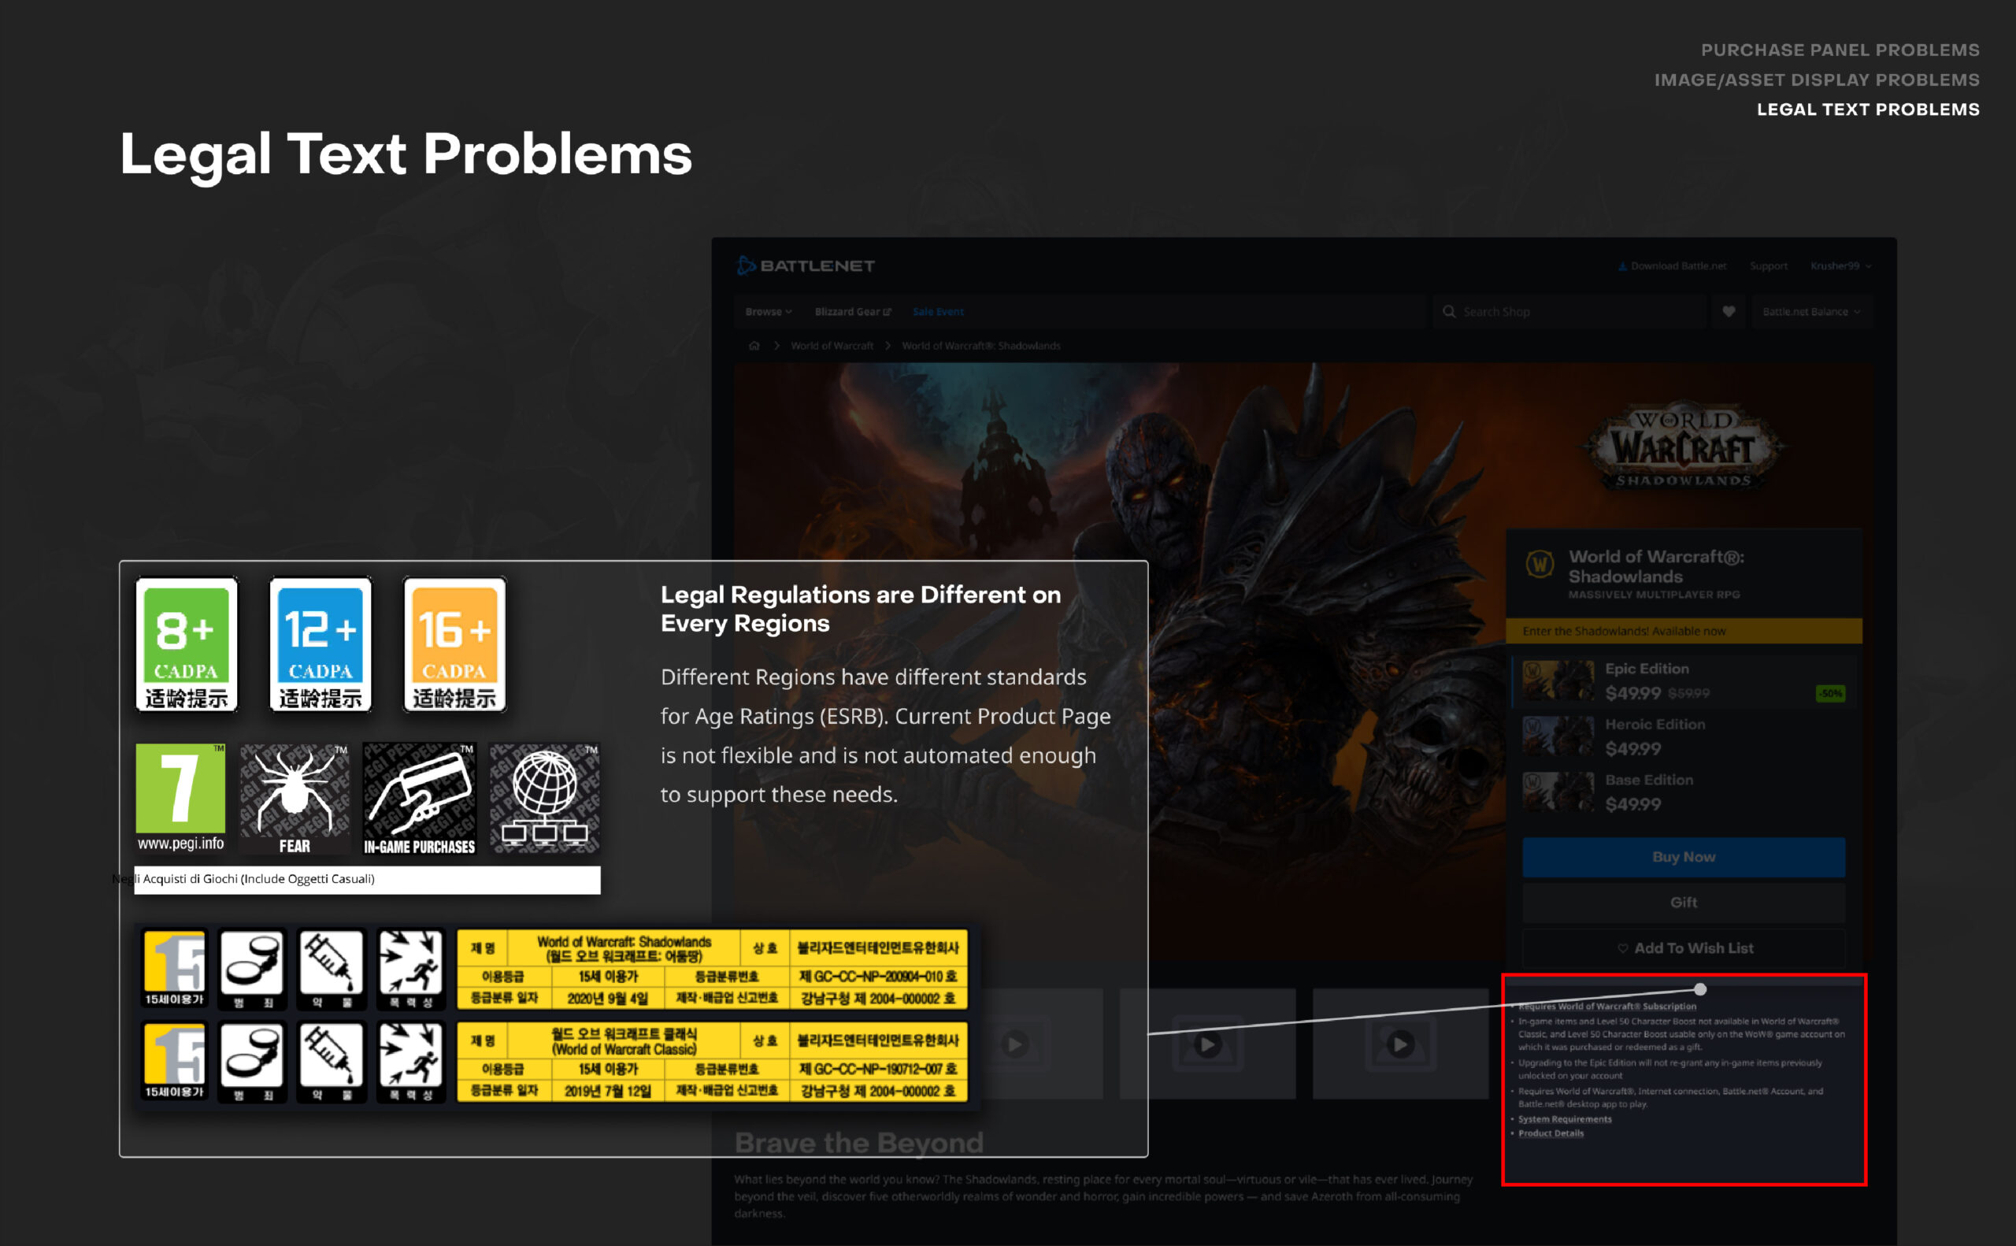Screen dimensions: 2016x1246
Task: Click 'Requires World of Warcraft Subscription' text
Action: pos(1606,1007)
